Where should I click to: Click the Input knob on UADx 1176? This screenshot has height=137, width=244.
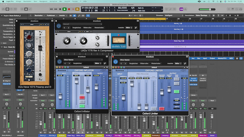[67, 41]
